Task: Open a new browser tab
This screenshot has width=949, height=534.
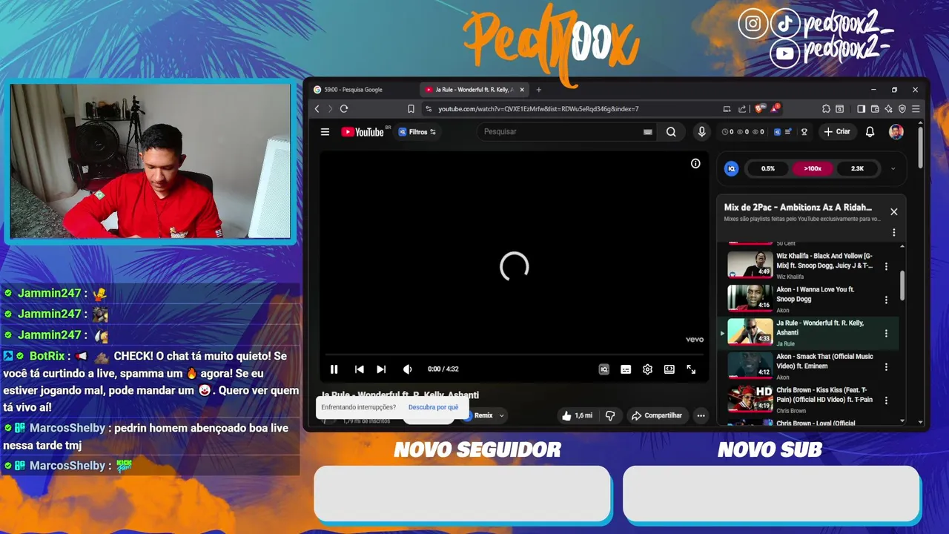Action: point(539,90)
